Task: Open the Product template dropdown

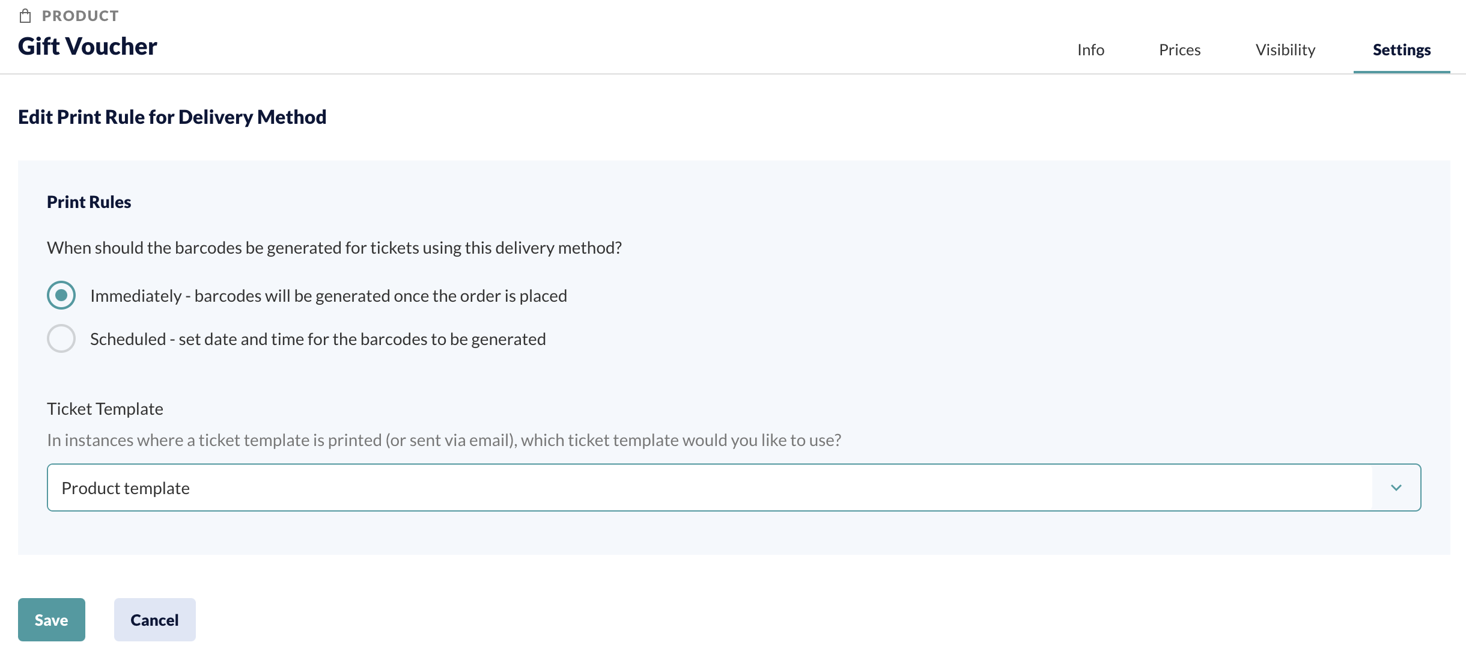Action: click(734, 487)
